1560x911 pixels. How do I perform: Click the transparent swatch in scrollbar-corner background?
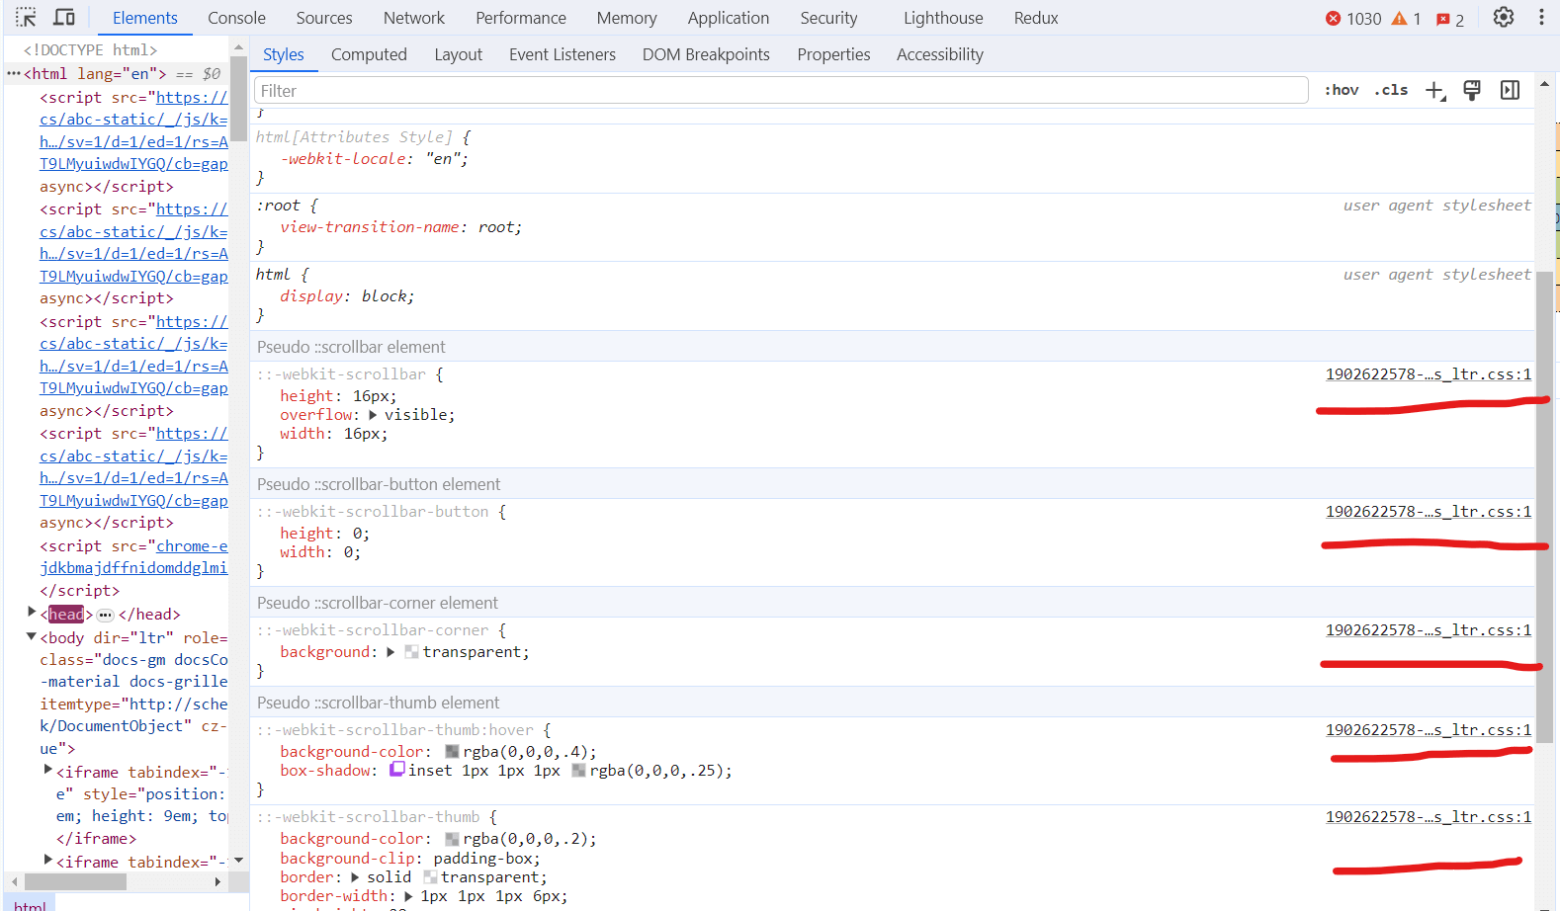point(411,652)
